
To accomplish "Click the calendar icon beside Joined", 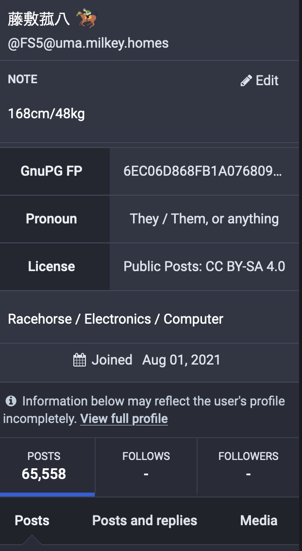I will [80, 360].
